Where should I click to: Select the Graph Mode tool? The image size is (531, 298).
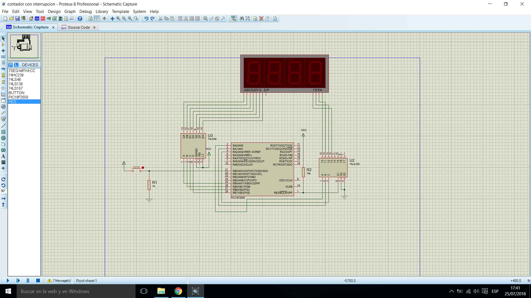[x=3, y=94]
